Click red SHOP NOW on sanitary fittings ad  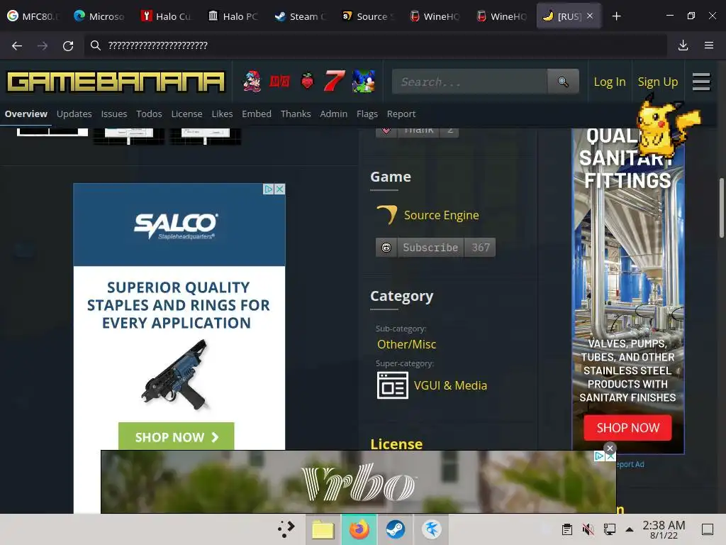[628, 427]
